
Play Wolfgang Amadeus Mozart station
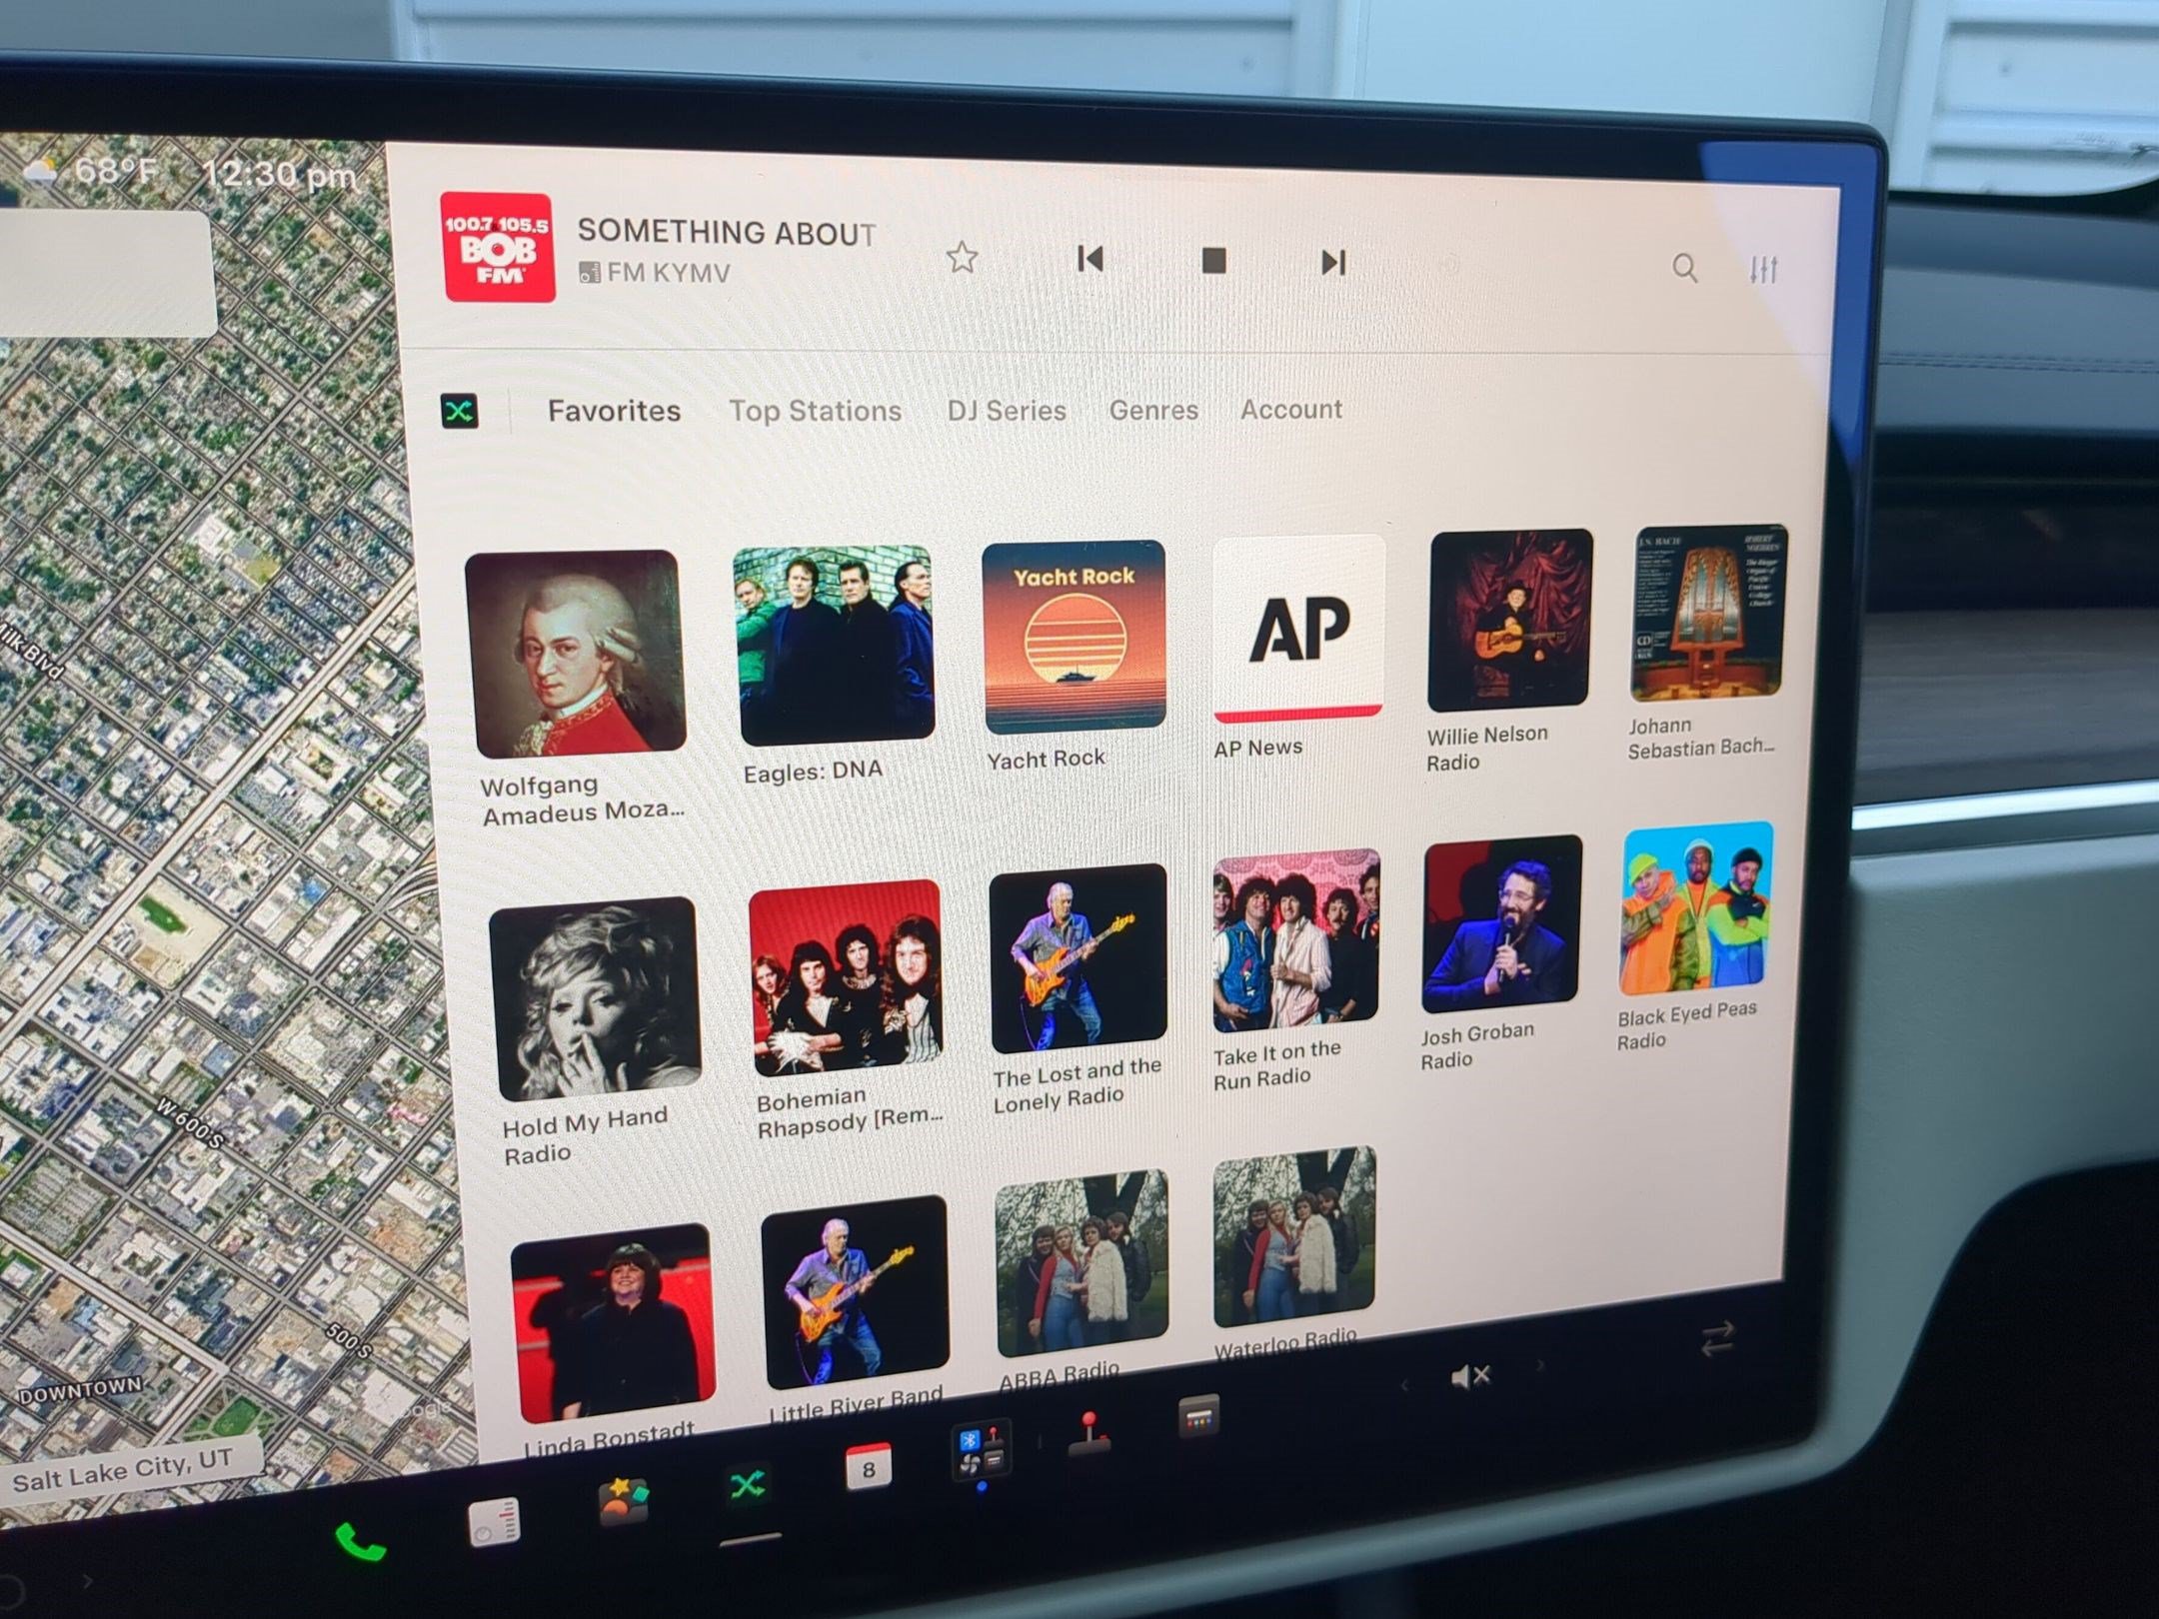[x=577, y=654]
